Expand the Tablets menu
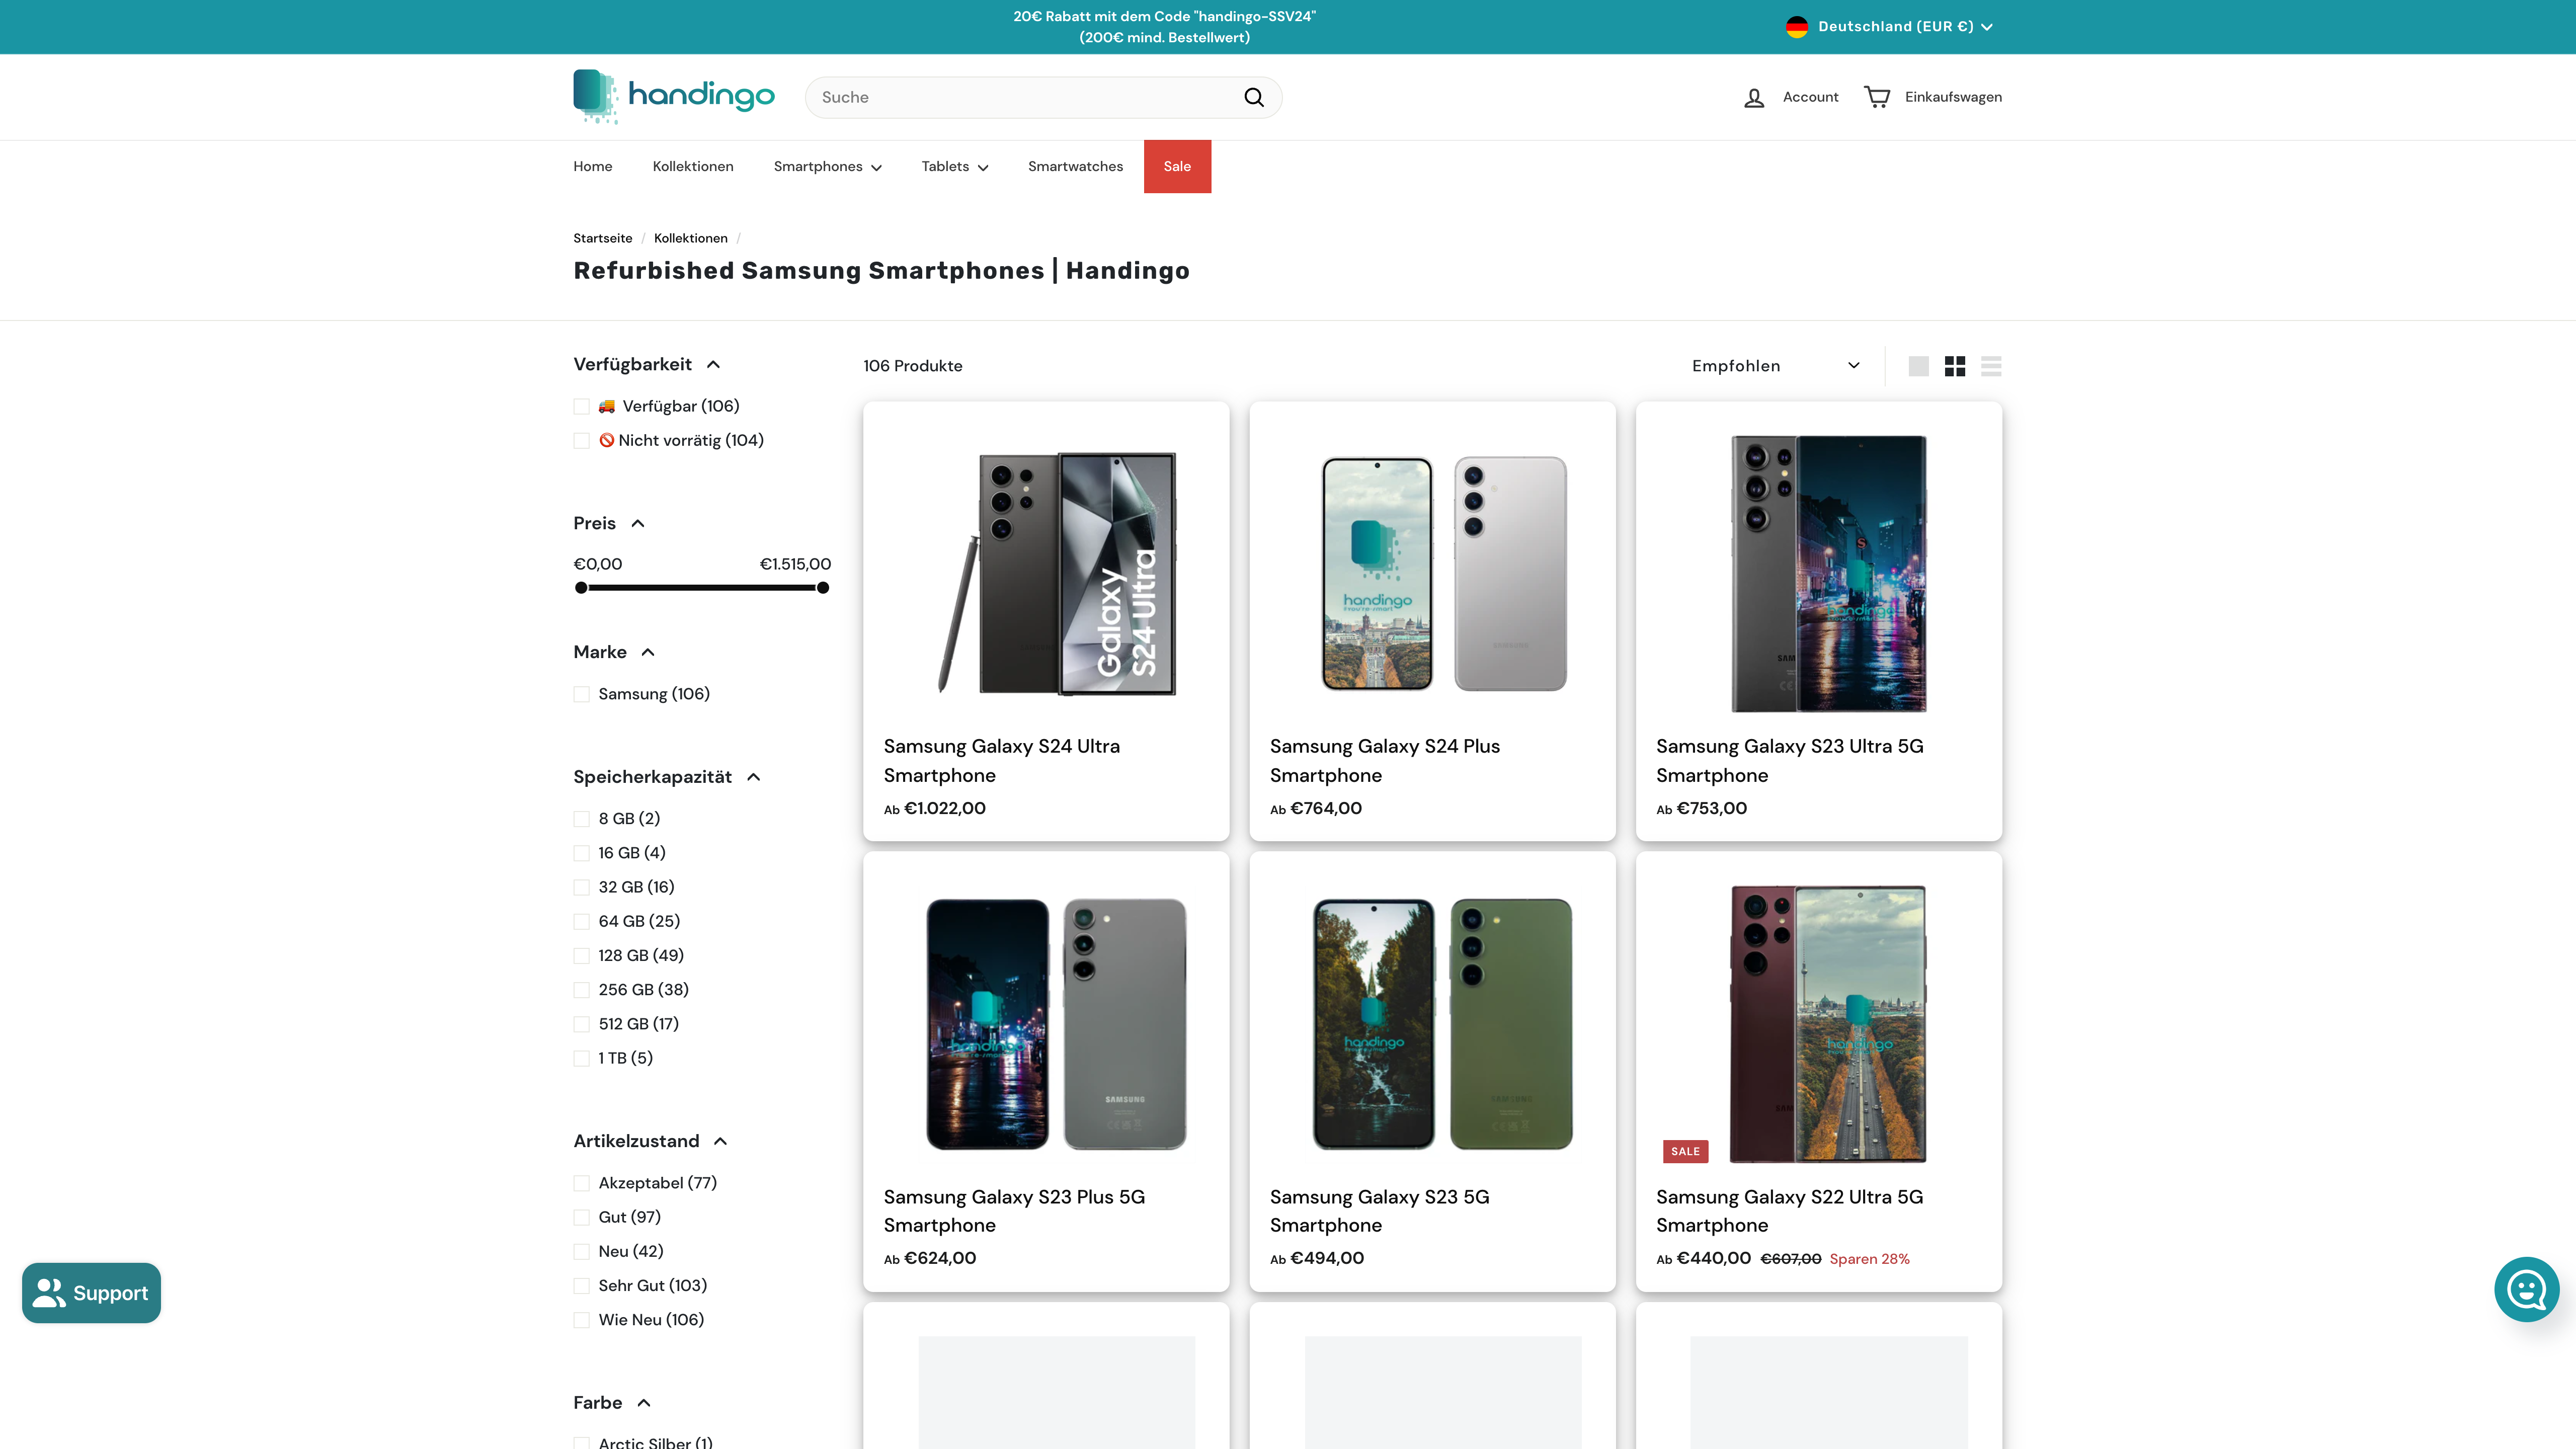Viewport: 2576px width, 1449px height. [x=954, y=167]
